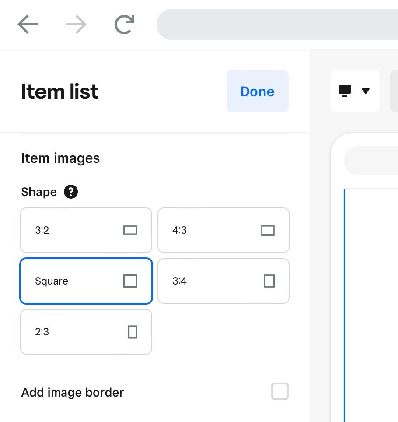Click the portrait icon in 3:4 option

point(269,281)
